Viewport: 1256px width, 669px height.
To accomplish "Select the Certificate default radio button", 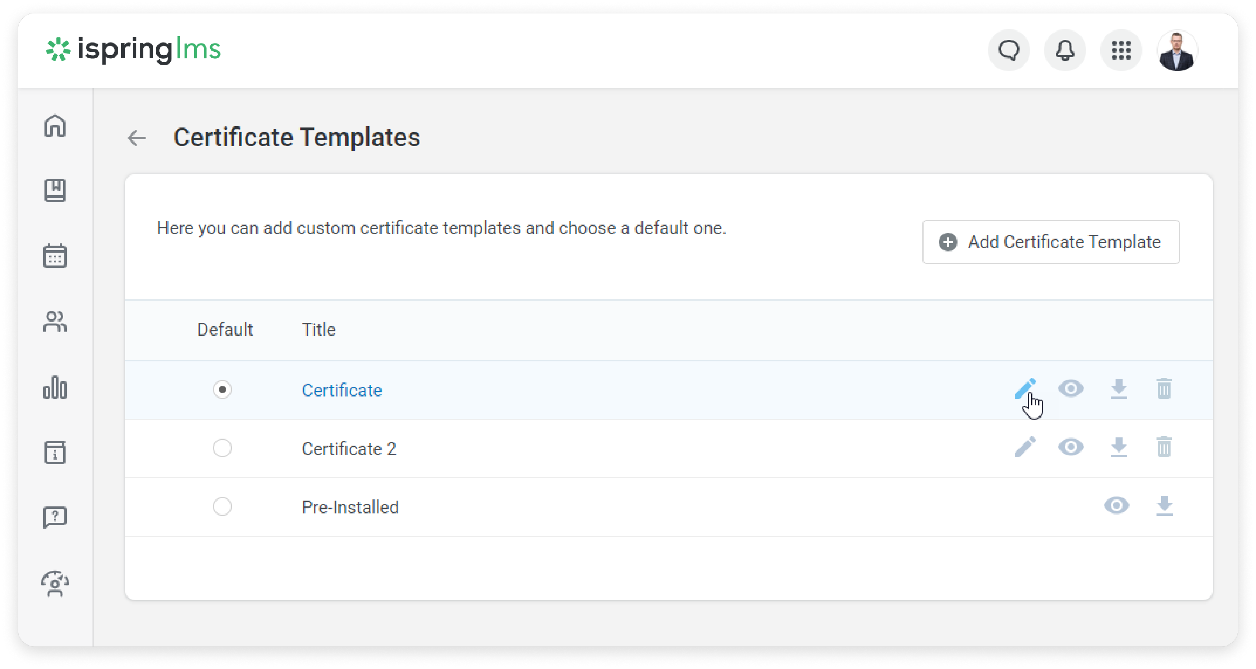I will 222,390.
